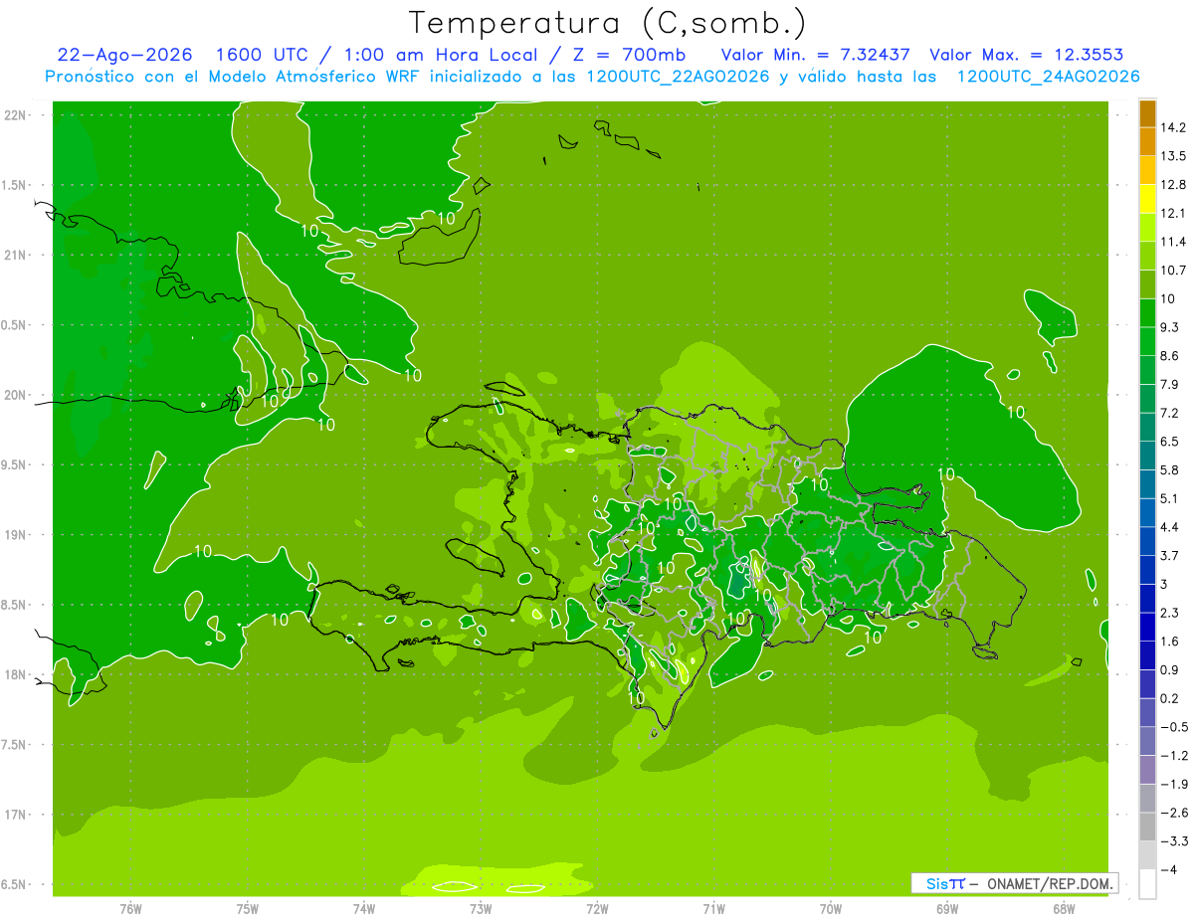Select the '8.6' colorbar value
Viewport: 1194px width, 922px height.
pos(1170,356)
